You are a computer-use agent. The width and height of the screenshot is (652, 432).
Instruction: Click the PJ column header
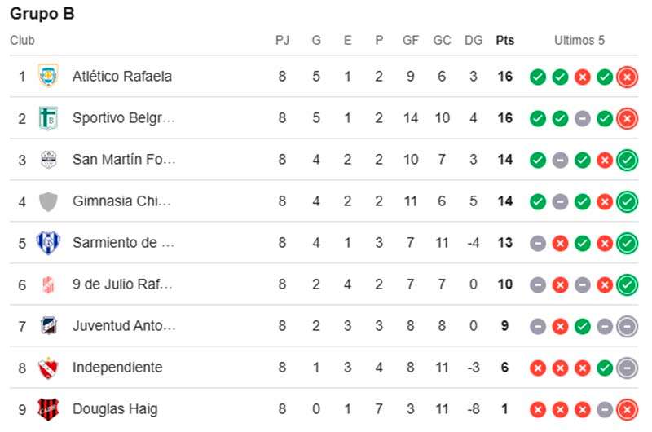(x=282, y=40)
